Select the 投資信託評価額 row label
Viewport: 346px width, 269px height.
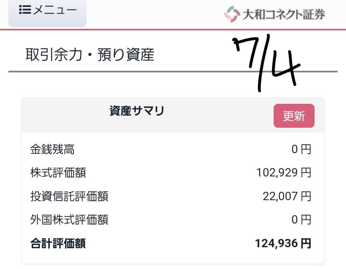[x=69, y=196]
